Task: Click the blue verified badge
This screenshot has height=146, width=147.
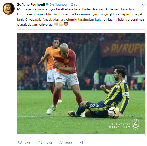Action: pos(47,4)
